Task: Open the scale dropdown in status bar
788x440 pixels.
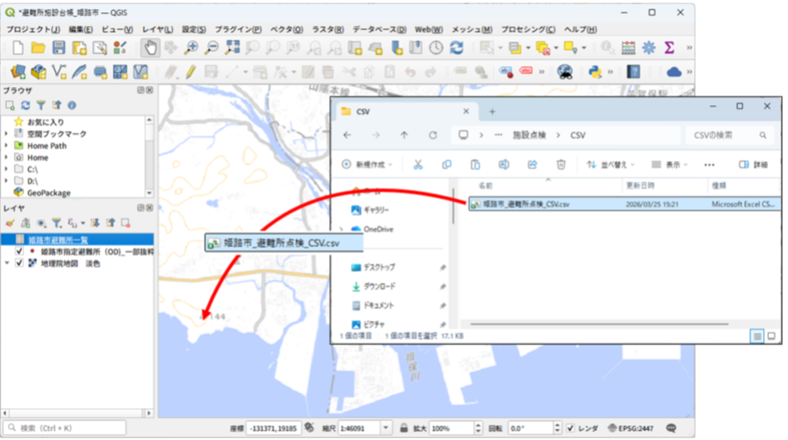Action: pos(387,428)
